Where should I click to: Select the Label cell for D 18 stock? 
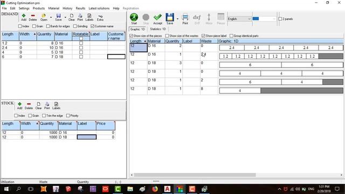87,137
